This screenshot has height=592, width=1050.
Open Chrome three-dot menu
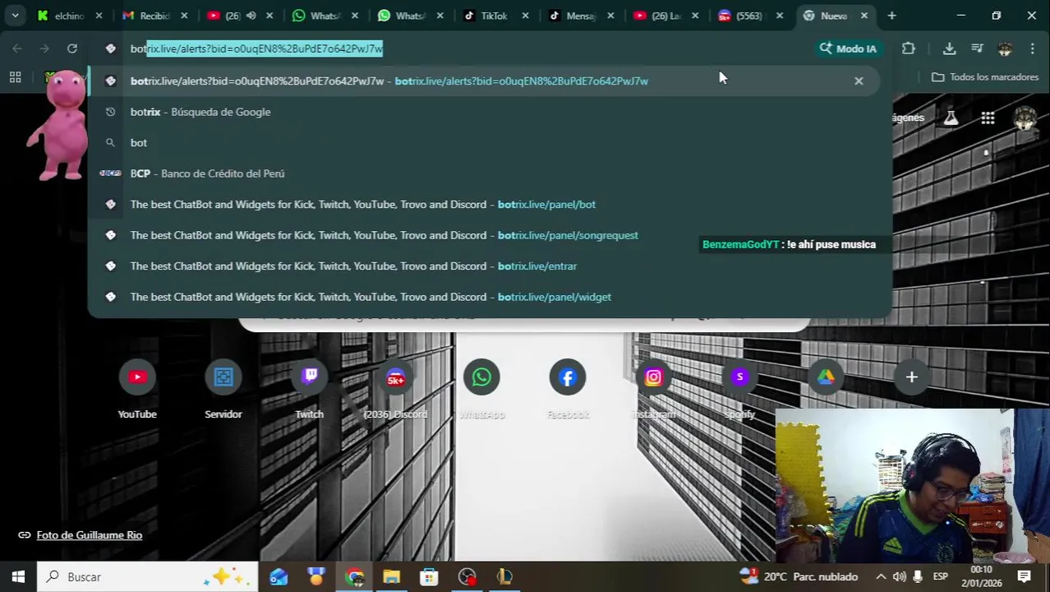tap(1033, 49)
